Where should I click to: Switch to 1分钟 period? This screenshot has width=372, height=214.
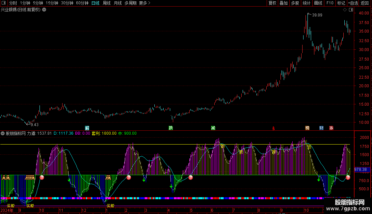tap(25, 3)
